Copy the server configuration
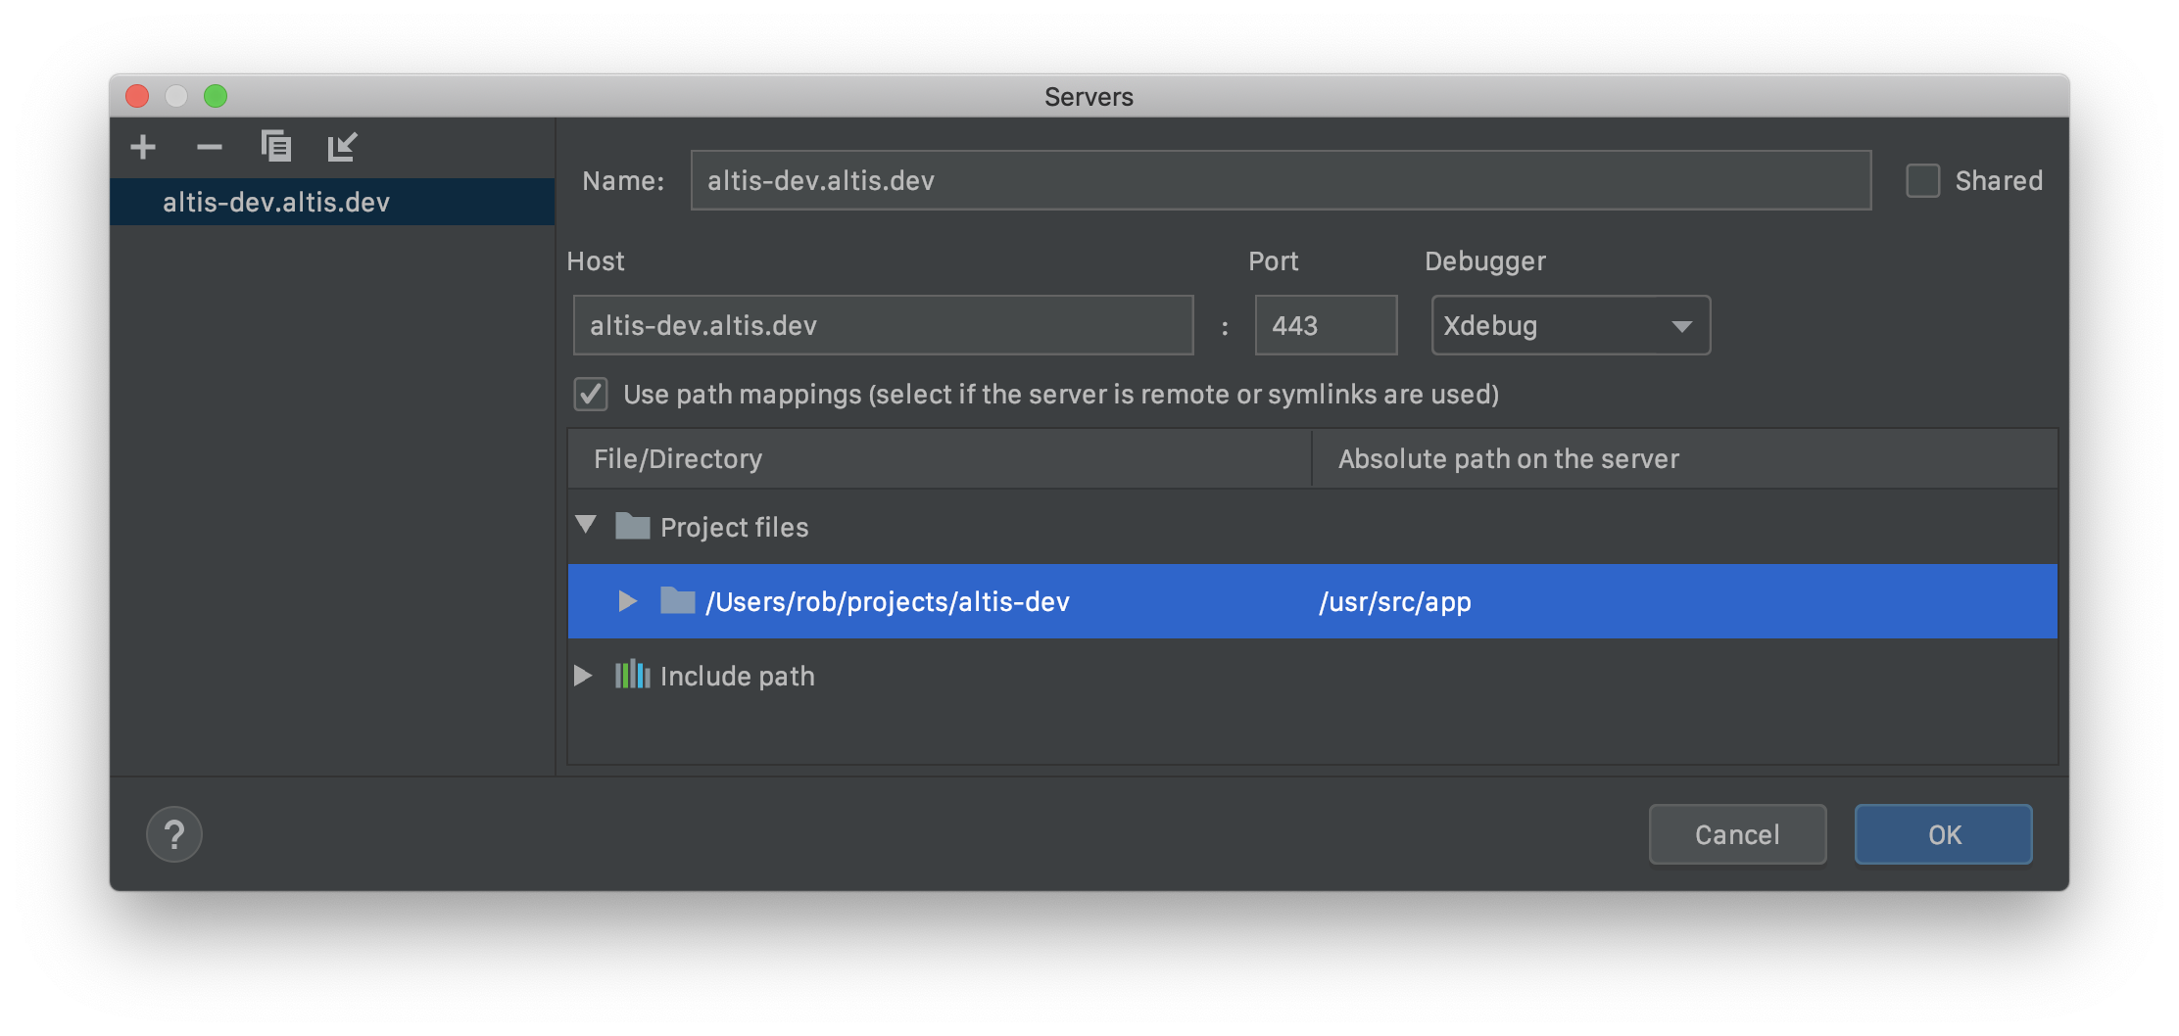Screen dimensions: 2179x1036 pos(276,147)
